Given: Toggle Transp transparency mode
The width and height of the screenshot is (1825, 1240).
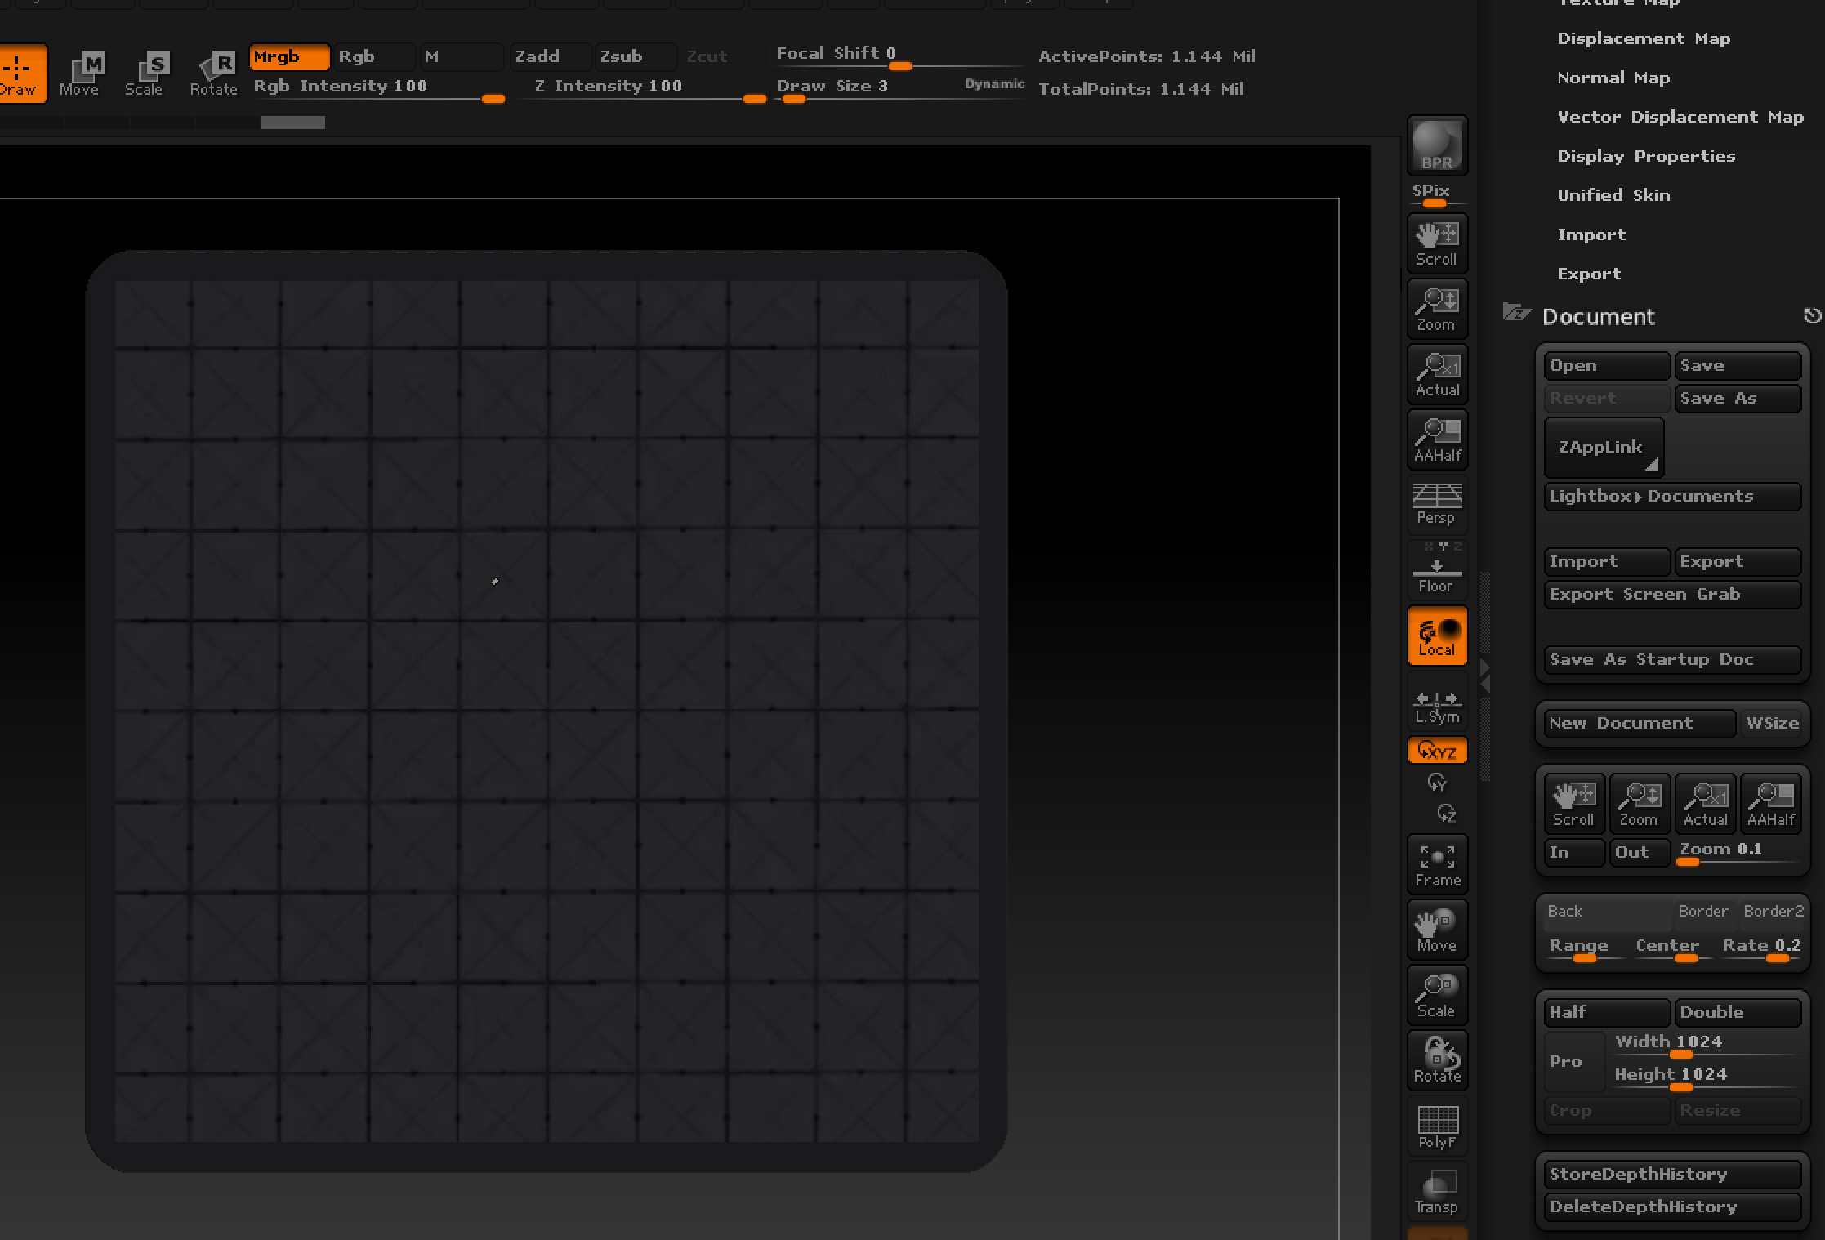Looking at the screenshot, I should click(x=1437, y=1191).
